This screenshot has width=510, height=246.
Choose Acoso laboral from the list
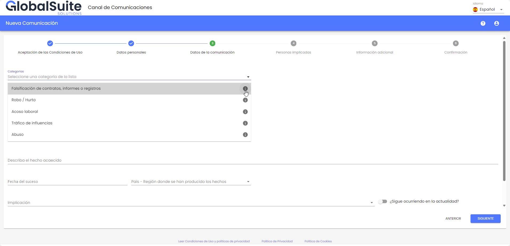(x=25, y=112)
